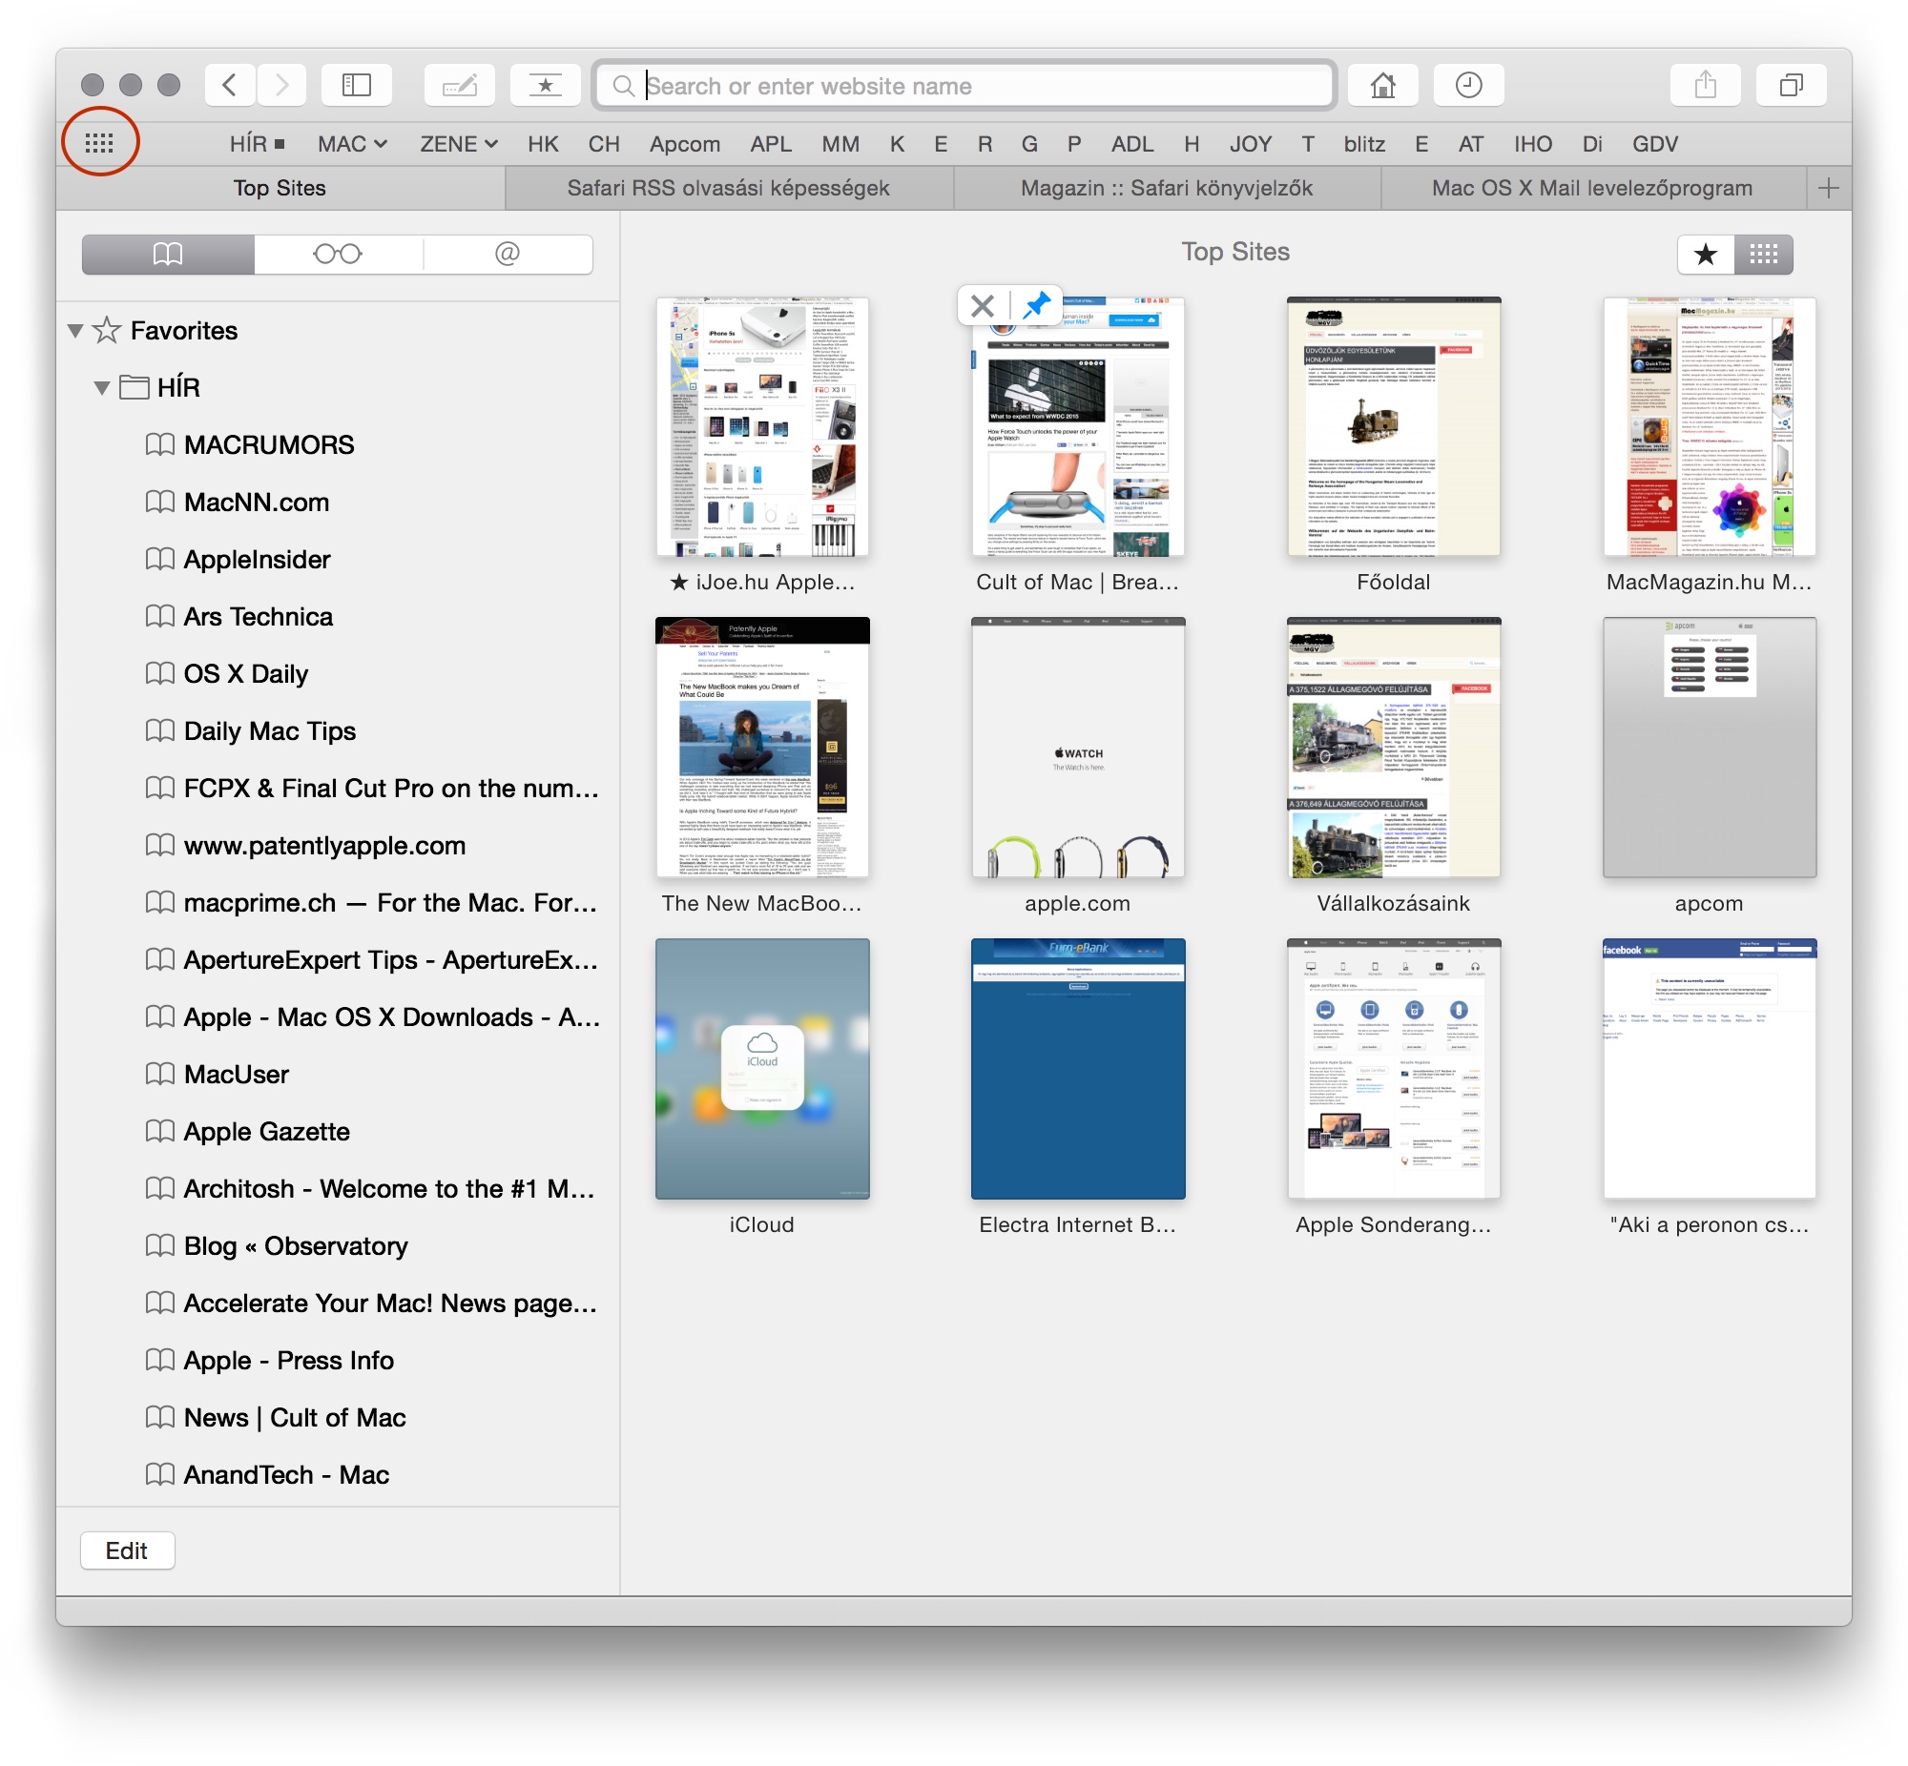Show Top Sites grid view toggle

(x=1764, y=255)
